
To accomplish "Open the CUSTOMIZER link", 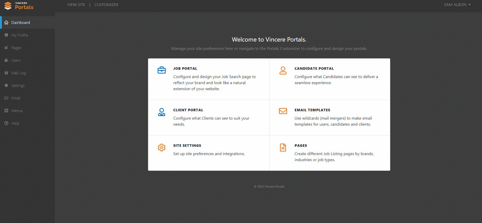I will pyautogui.click(x=106, y=5).
